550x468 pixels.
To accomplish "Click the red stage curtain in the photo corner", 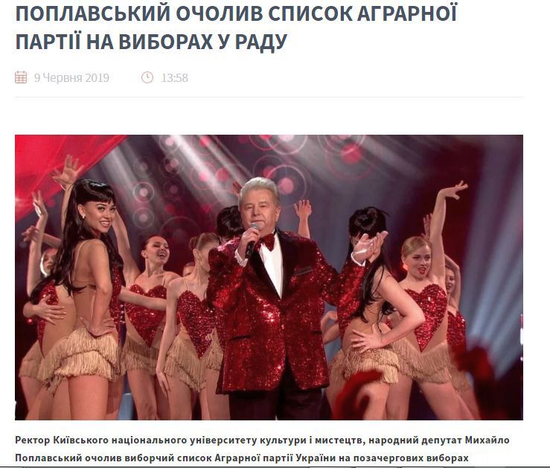I will (56, 164).
